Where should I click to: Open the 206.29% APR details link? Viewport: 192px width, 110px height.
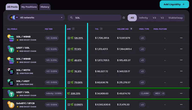point(75,93)
